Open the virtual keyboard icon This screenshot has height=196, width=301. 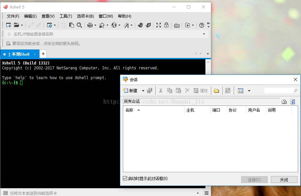point(177,25)
